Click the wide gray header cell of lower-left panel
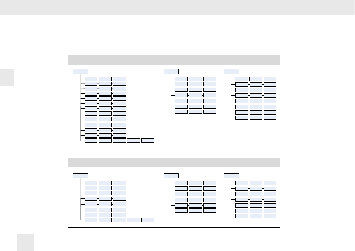 [x=114, y=163]
